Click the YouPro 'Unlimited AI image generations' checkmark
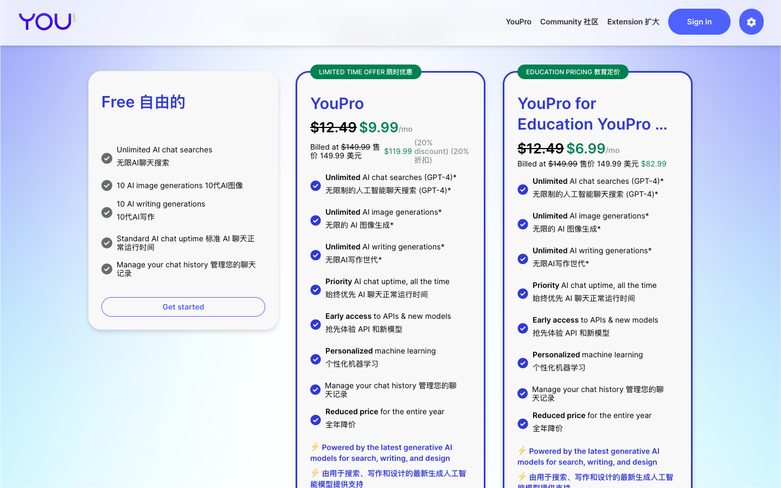This screenshot has height=488, width=781. click(x=316, y=221)
